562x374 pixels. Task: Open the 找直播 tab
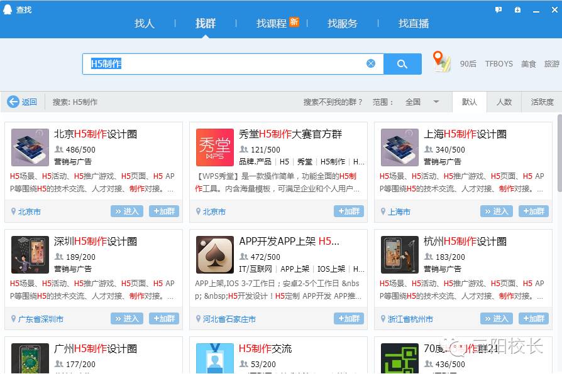413,23
